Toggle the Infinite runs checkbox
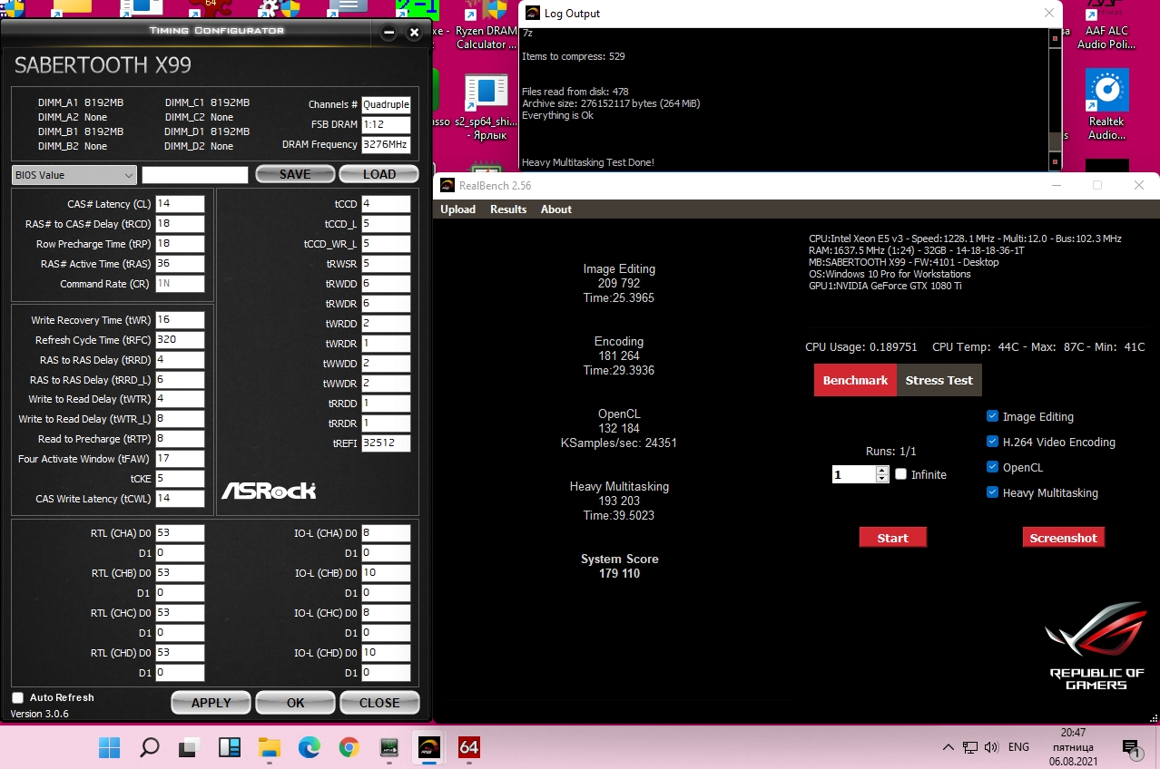The image size is (1160, 769). (x=900, y=474)
